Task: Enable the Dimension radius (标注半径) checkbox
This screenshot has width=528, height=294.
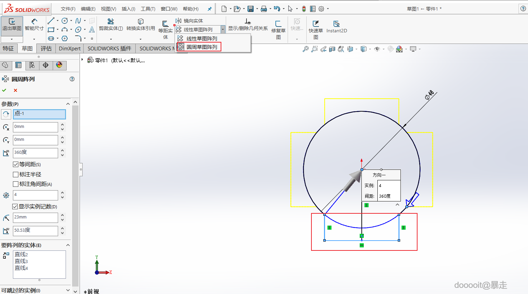Action: pos(16,175)
